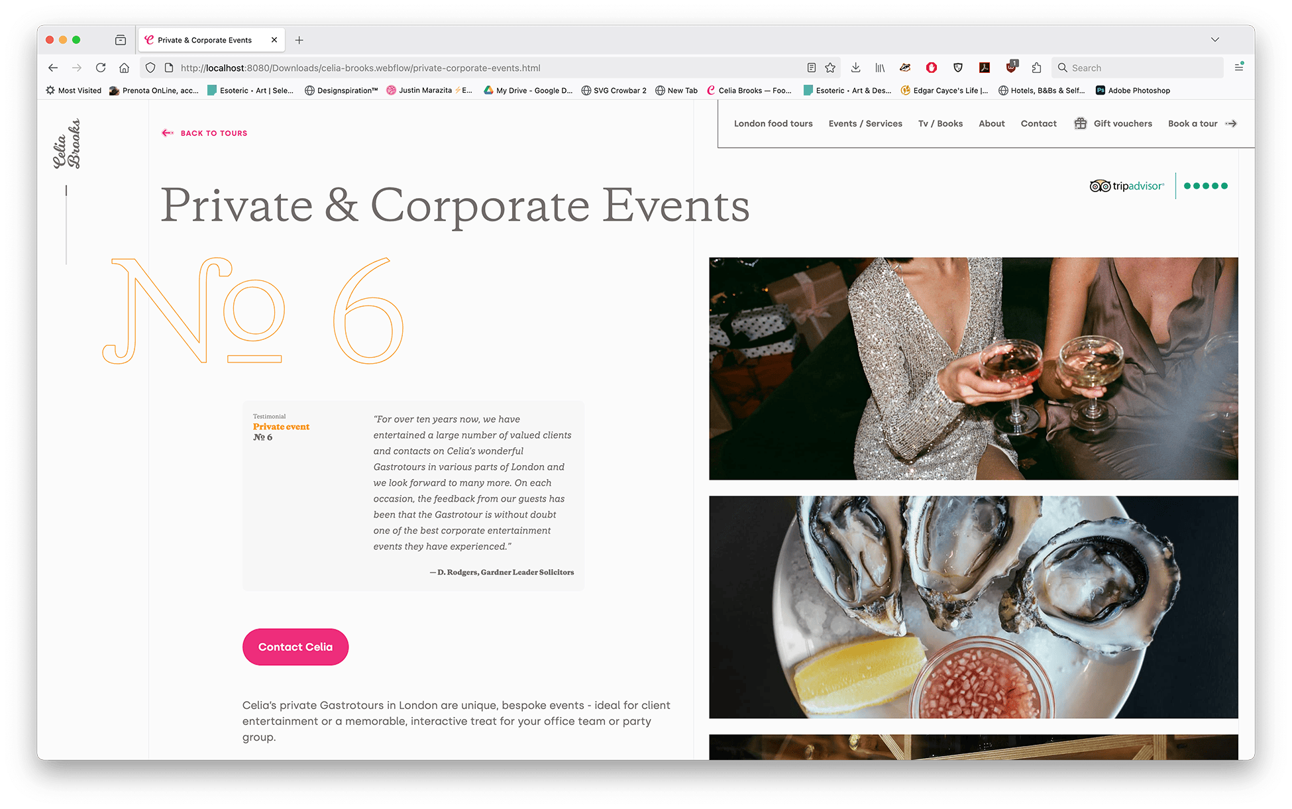Image resolution: width=1292 pixels, height=809 pixels.
Task: Toggle reader view icon in address bar
Action: (x=811, y=68)
